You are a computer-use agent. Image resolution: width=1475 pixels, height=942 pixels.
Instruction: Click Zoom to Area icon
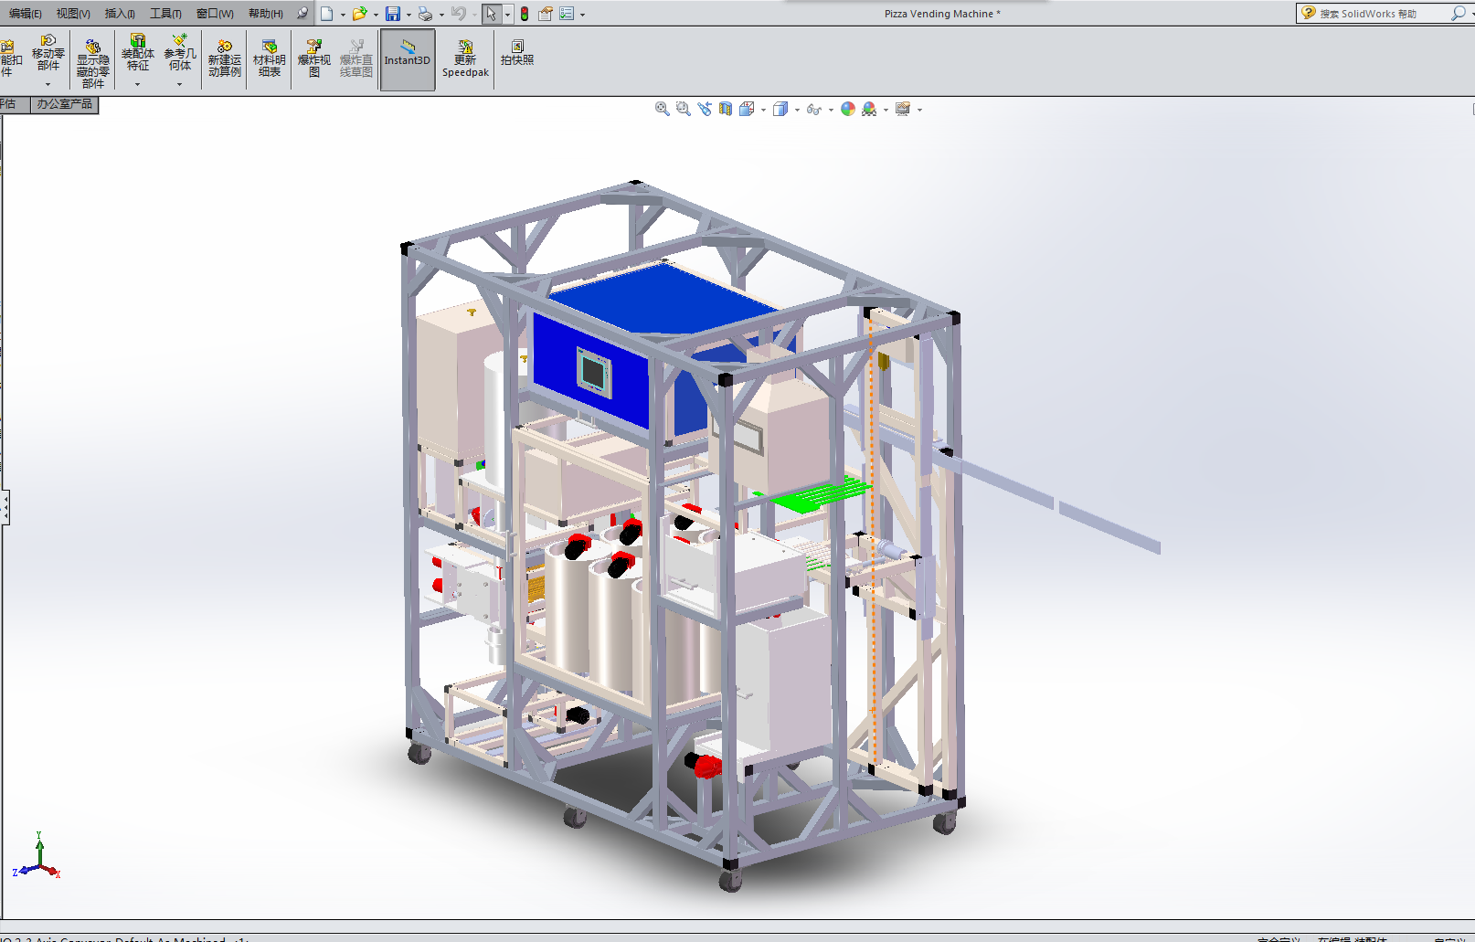[x=684, y=109]
